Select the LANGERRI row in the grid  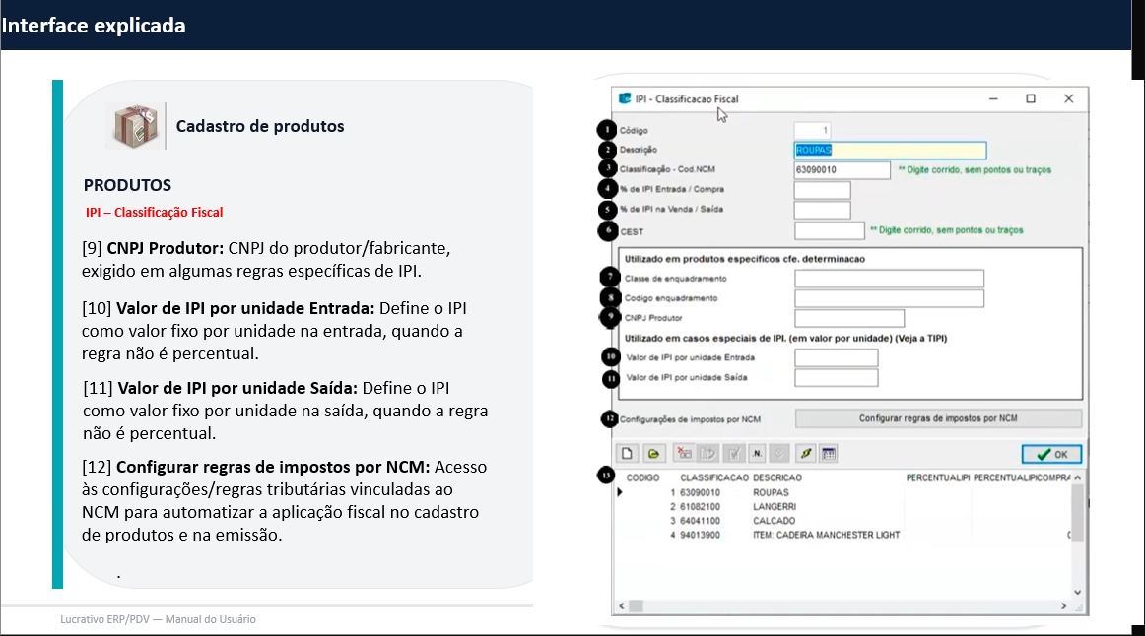pyautogui.click(x=774, y=506)
